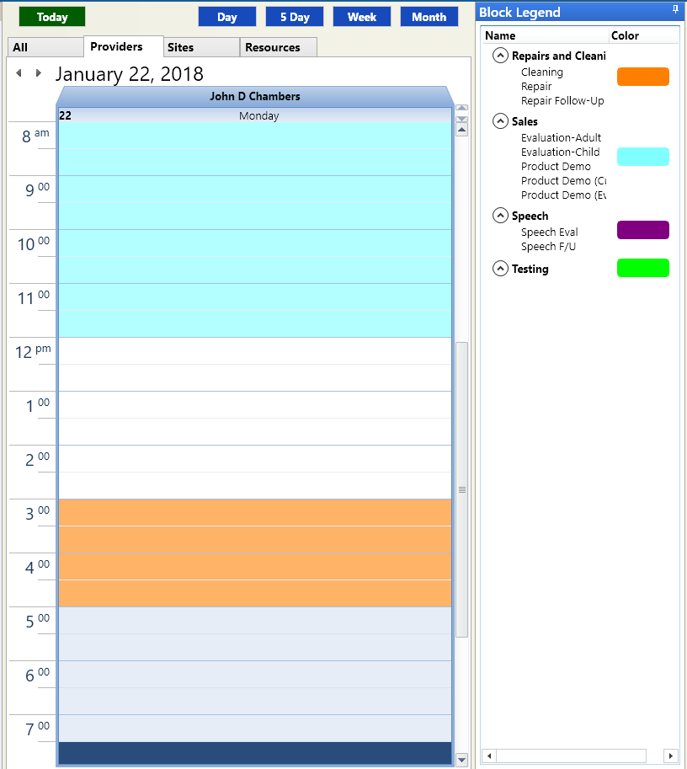This screenshot has width=687, height=769.
Task: Pin the Block Legend panel
Action: tap(675, 10)
